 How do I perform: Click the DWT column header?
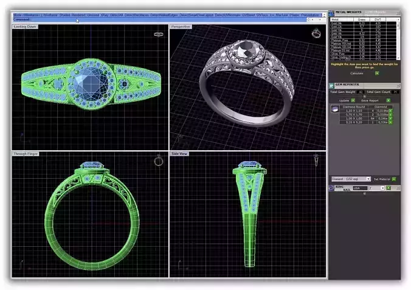pos(378,19)
